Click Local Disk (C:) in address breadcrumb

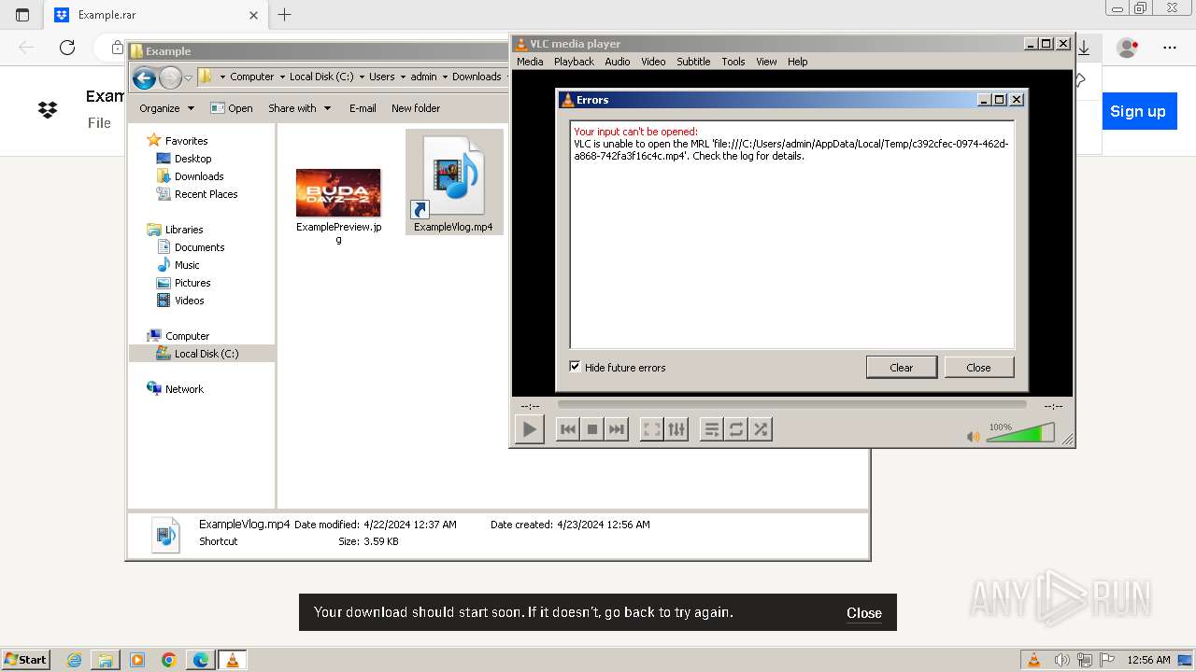click(321, 77)
